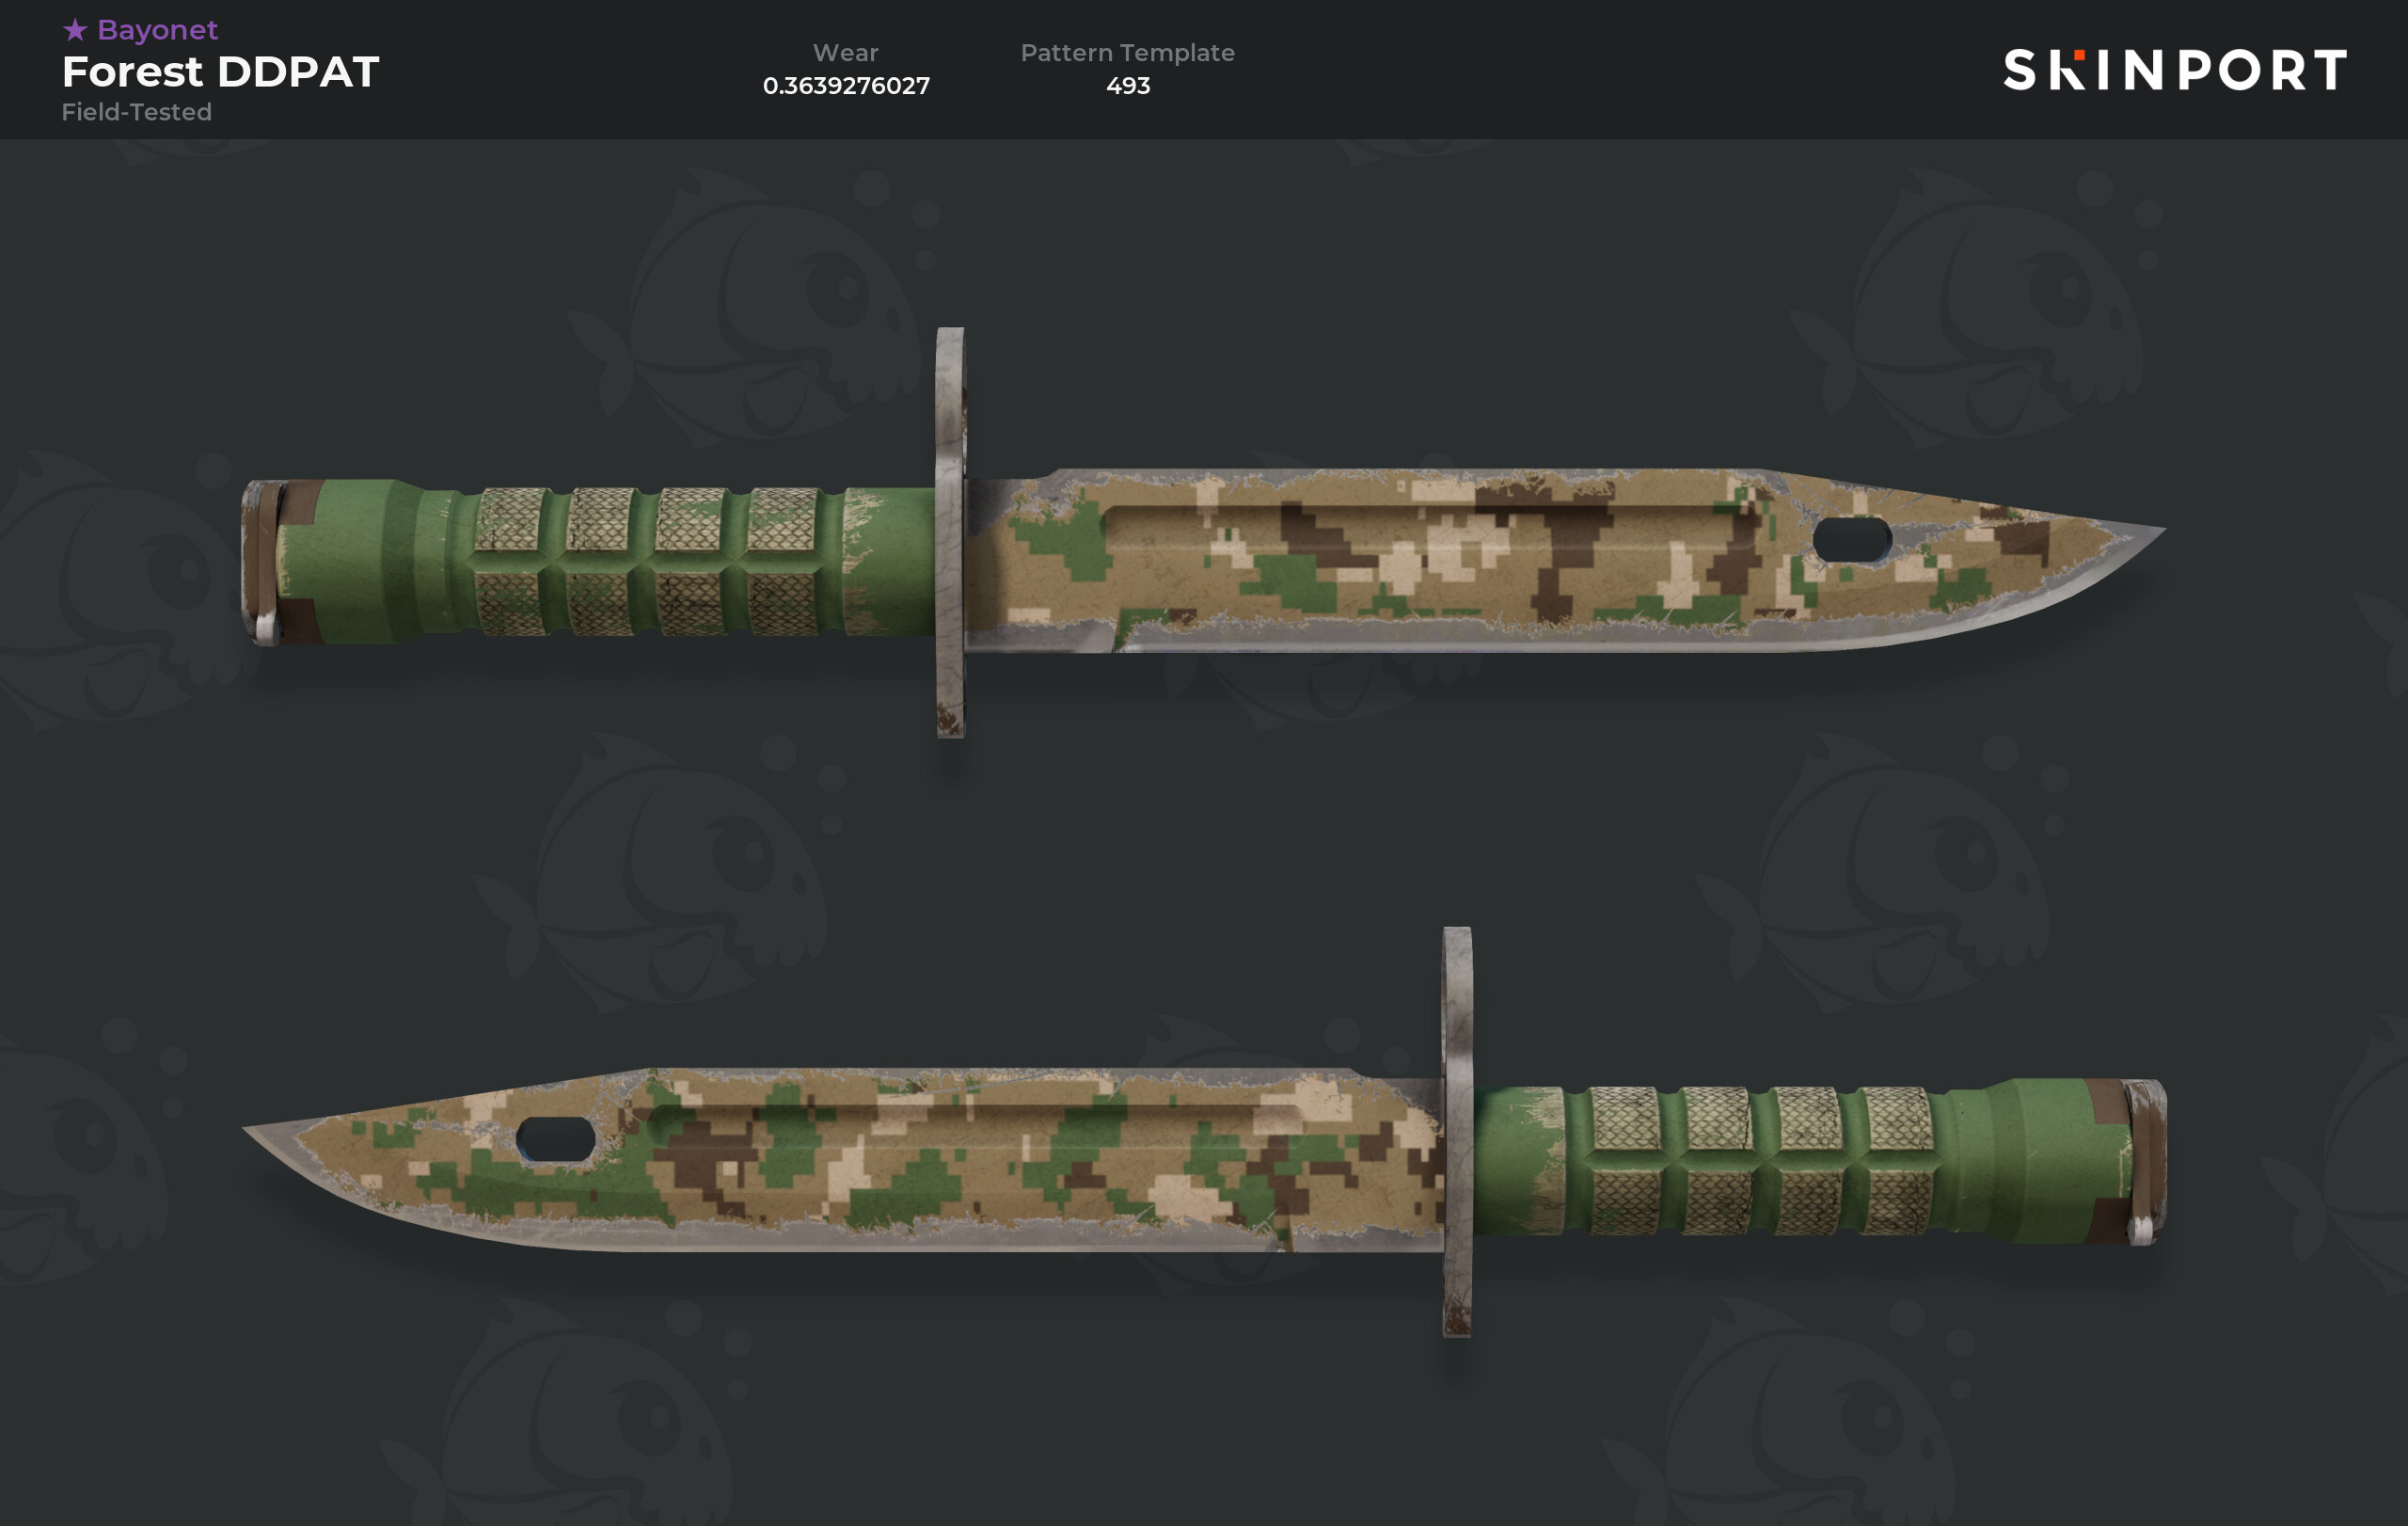
Task: Click the top knife's pommel cap
Action: click(x=262, y=563)
